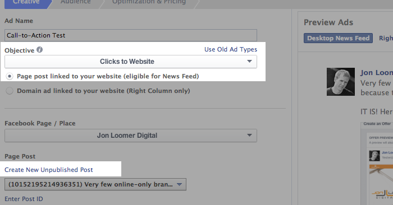This screenshot has height=205, width=393.
Task: Click the Ad Name label
Action: 19,21
